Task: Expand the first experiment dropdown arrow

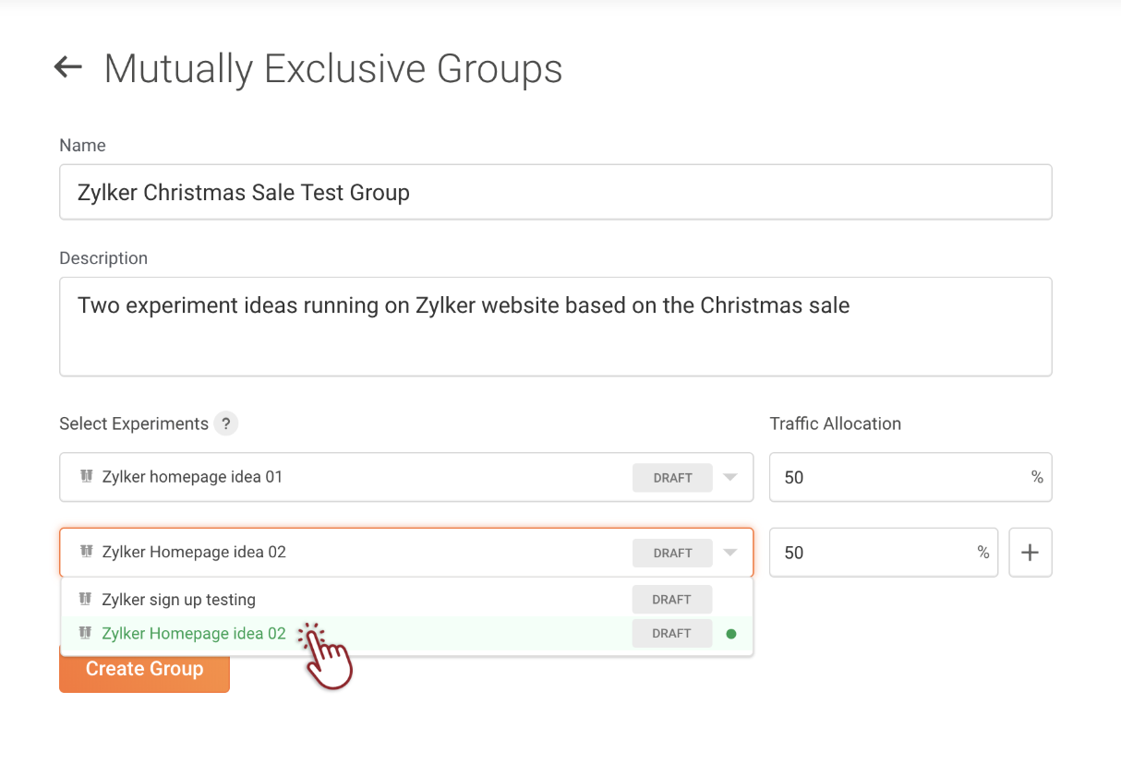Action: (x=730, y=478)
